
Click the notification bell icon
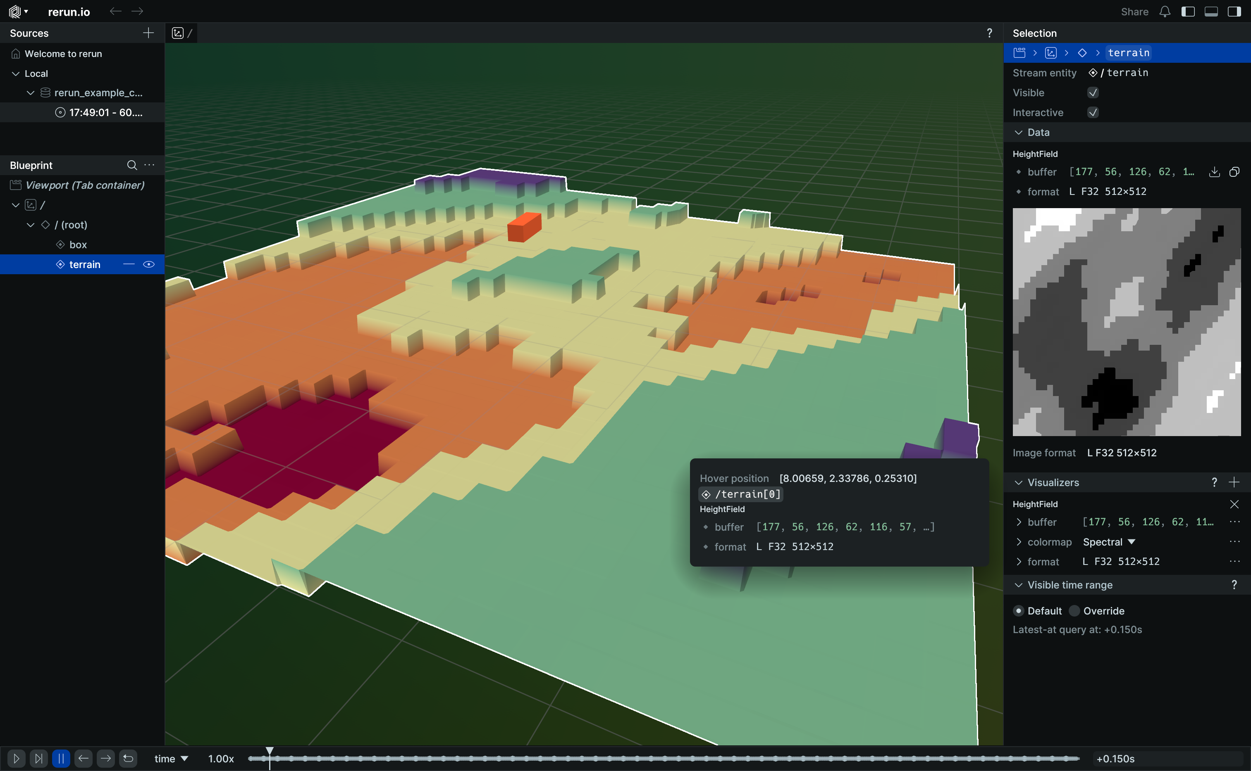[1164, 12]
